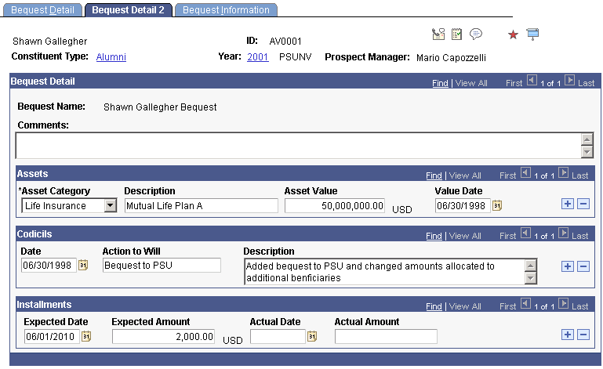The image size is (603, 369).
Task: Delete the Installments row with minus button
Action: pyautogui.click(x=583, y=335)
